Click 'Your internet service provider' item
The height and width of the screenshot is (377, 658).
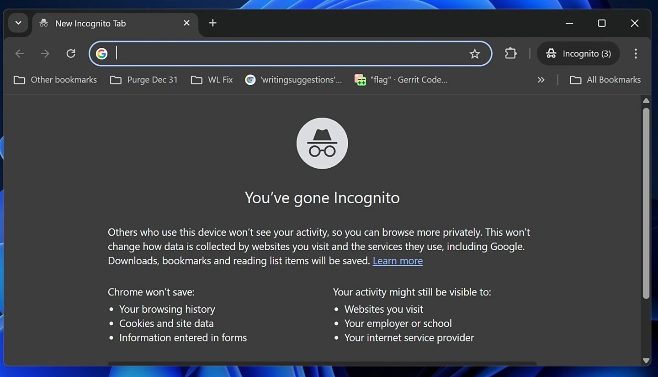coord(409,338)
